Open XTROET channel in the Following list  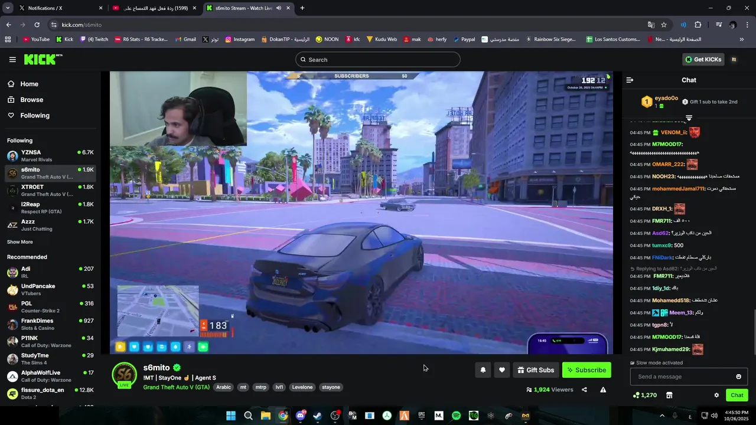[x=50, y=191]
